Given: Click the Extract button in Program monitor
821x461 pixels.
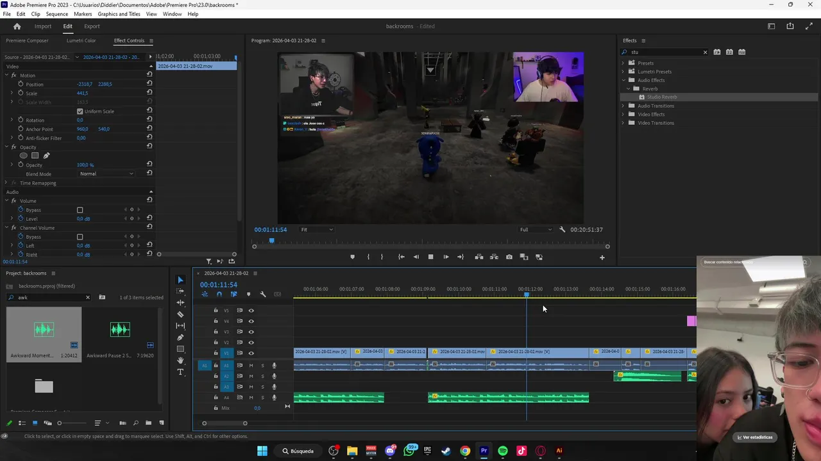Looking at the screenshot, I should 494,257.
